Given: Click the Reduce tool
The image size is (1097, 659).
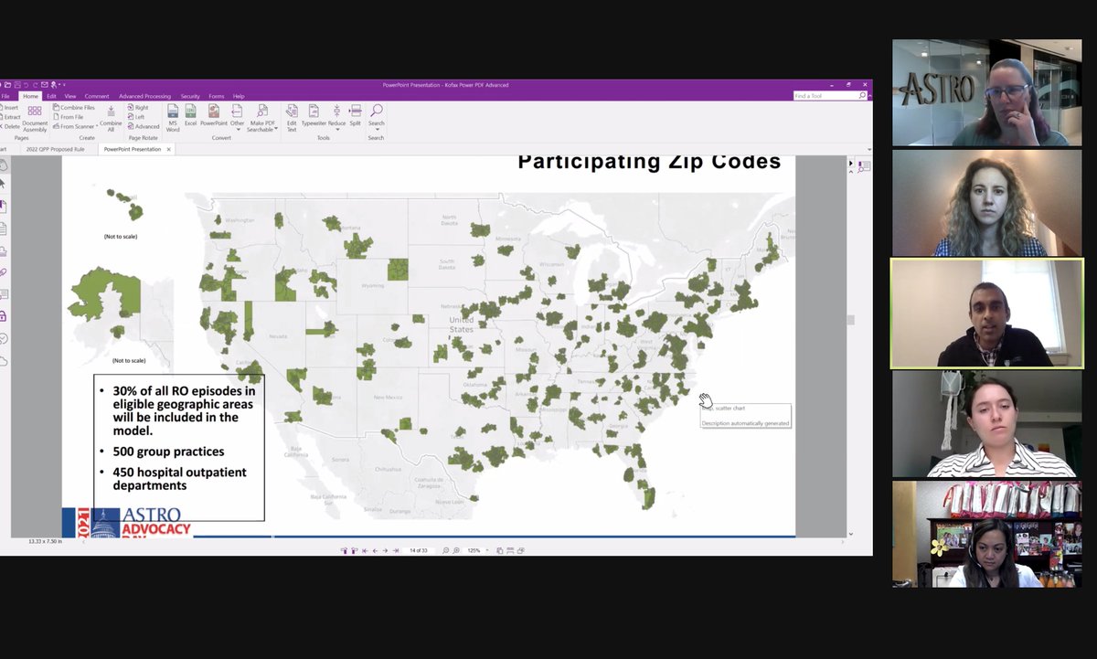Looking at the screenshot, I should [336, 115].
